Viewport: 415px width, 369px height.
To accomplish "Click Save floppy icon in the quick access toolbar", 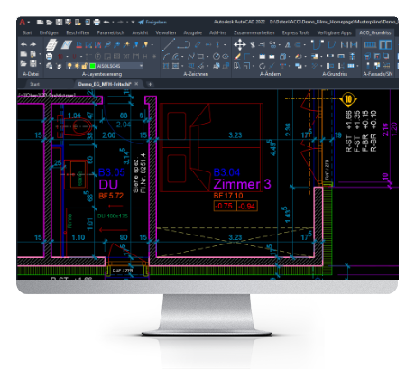I will click(59, 22).
